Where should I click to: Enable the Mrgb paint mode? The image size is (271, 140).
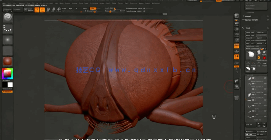(x=64, y=8)
